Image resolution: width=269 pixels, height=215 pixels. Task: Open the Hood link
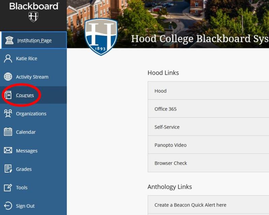coord(208,91)
